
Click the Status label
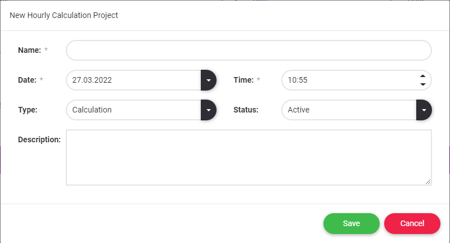pos(246,110)
